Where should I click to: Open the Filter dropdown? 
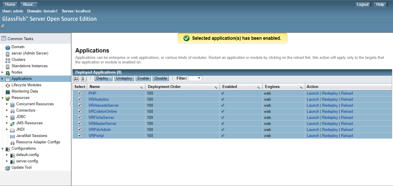tap(195, 78)
